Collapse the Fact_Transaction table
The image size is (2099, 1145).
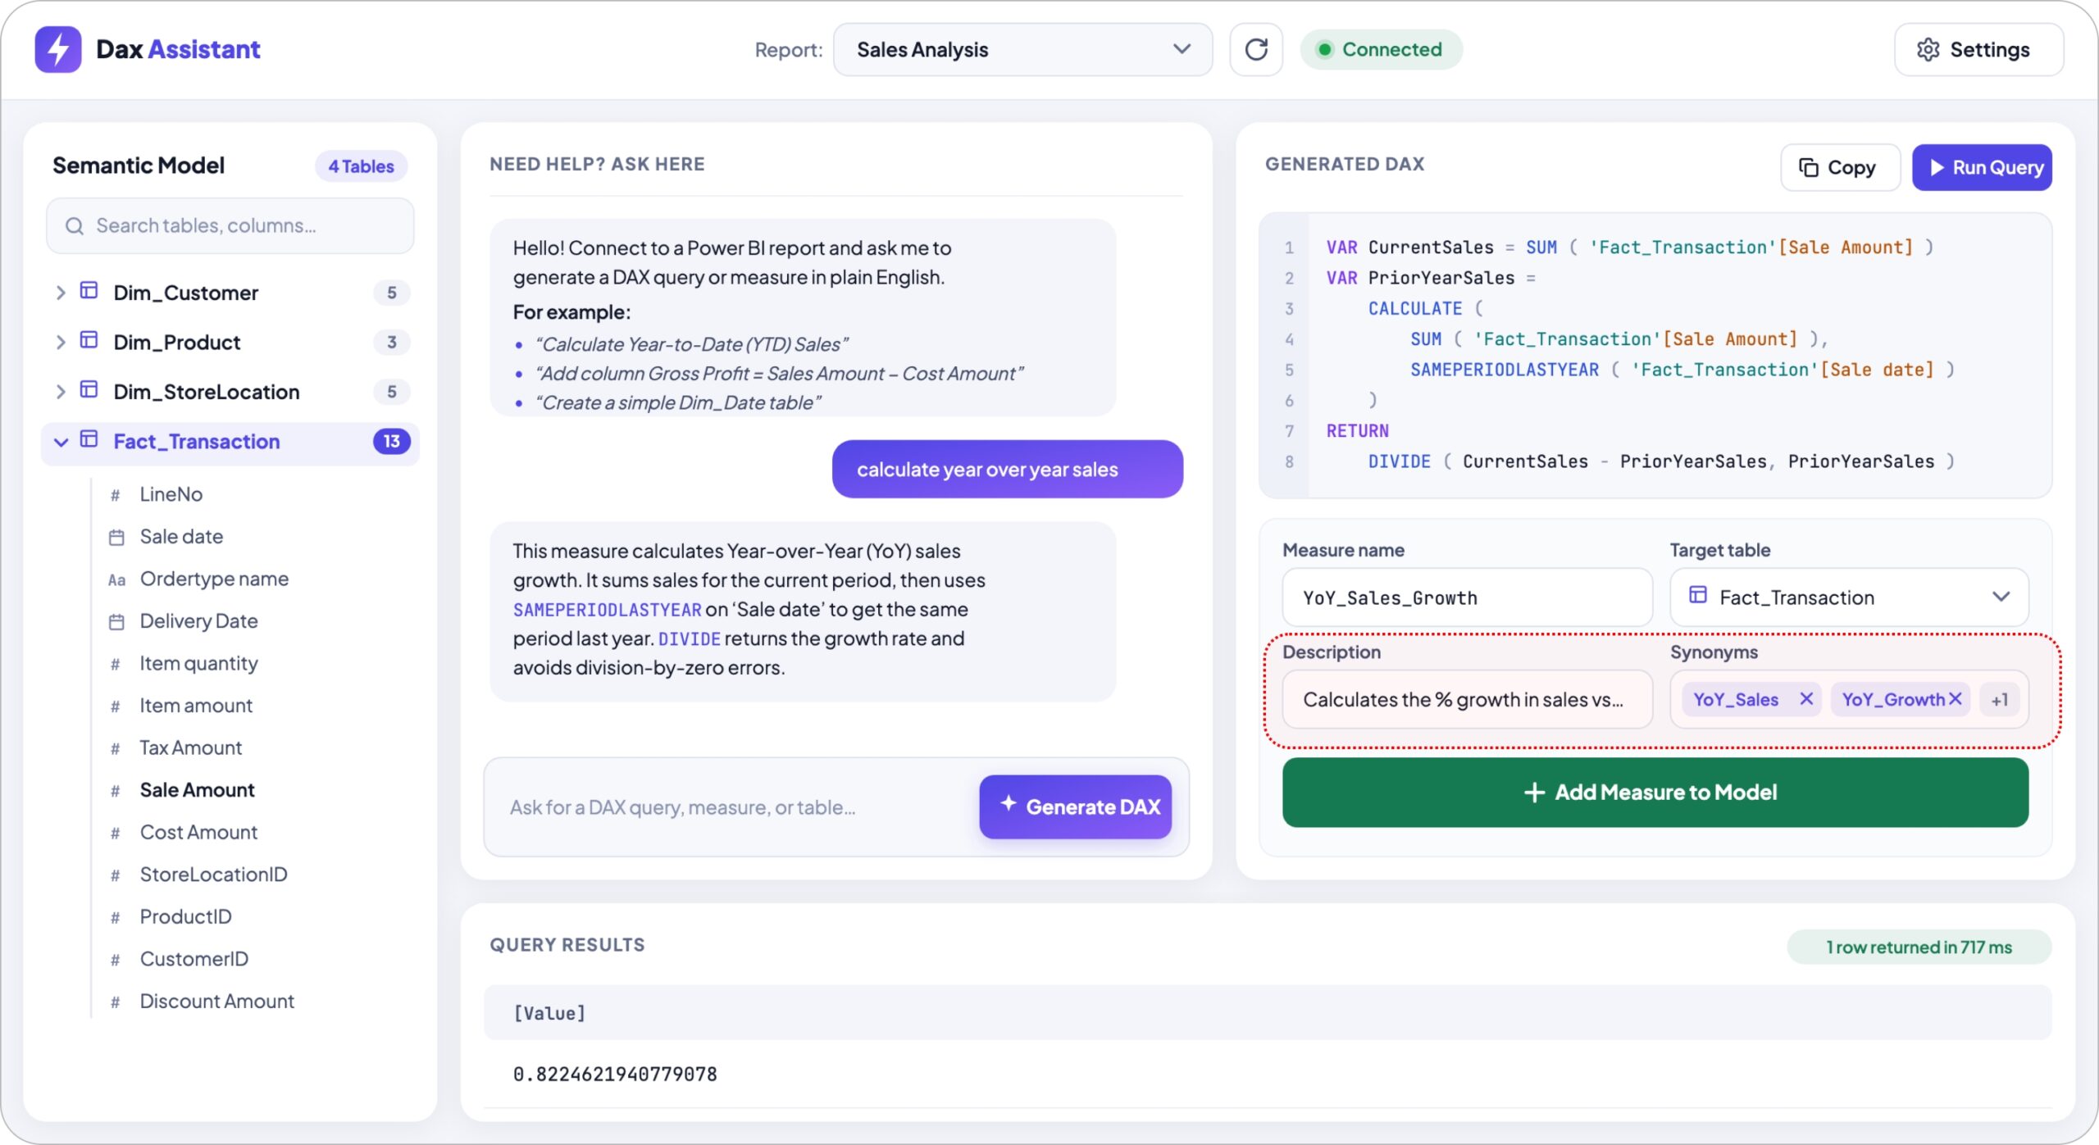(x=60, y=442)
